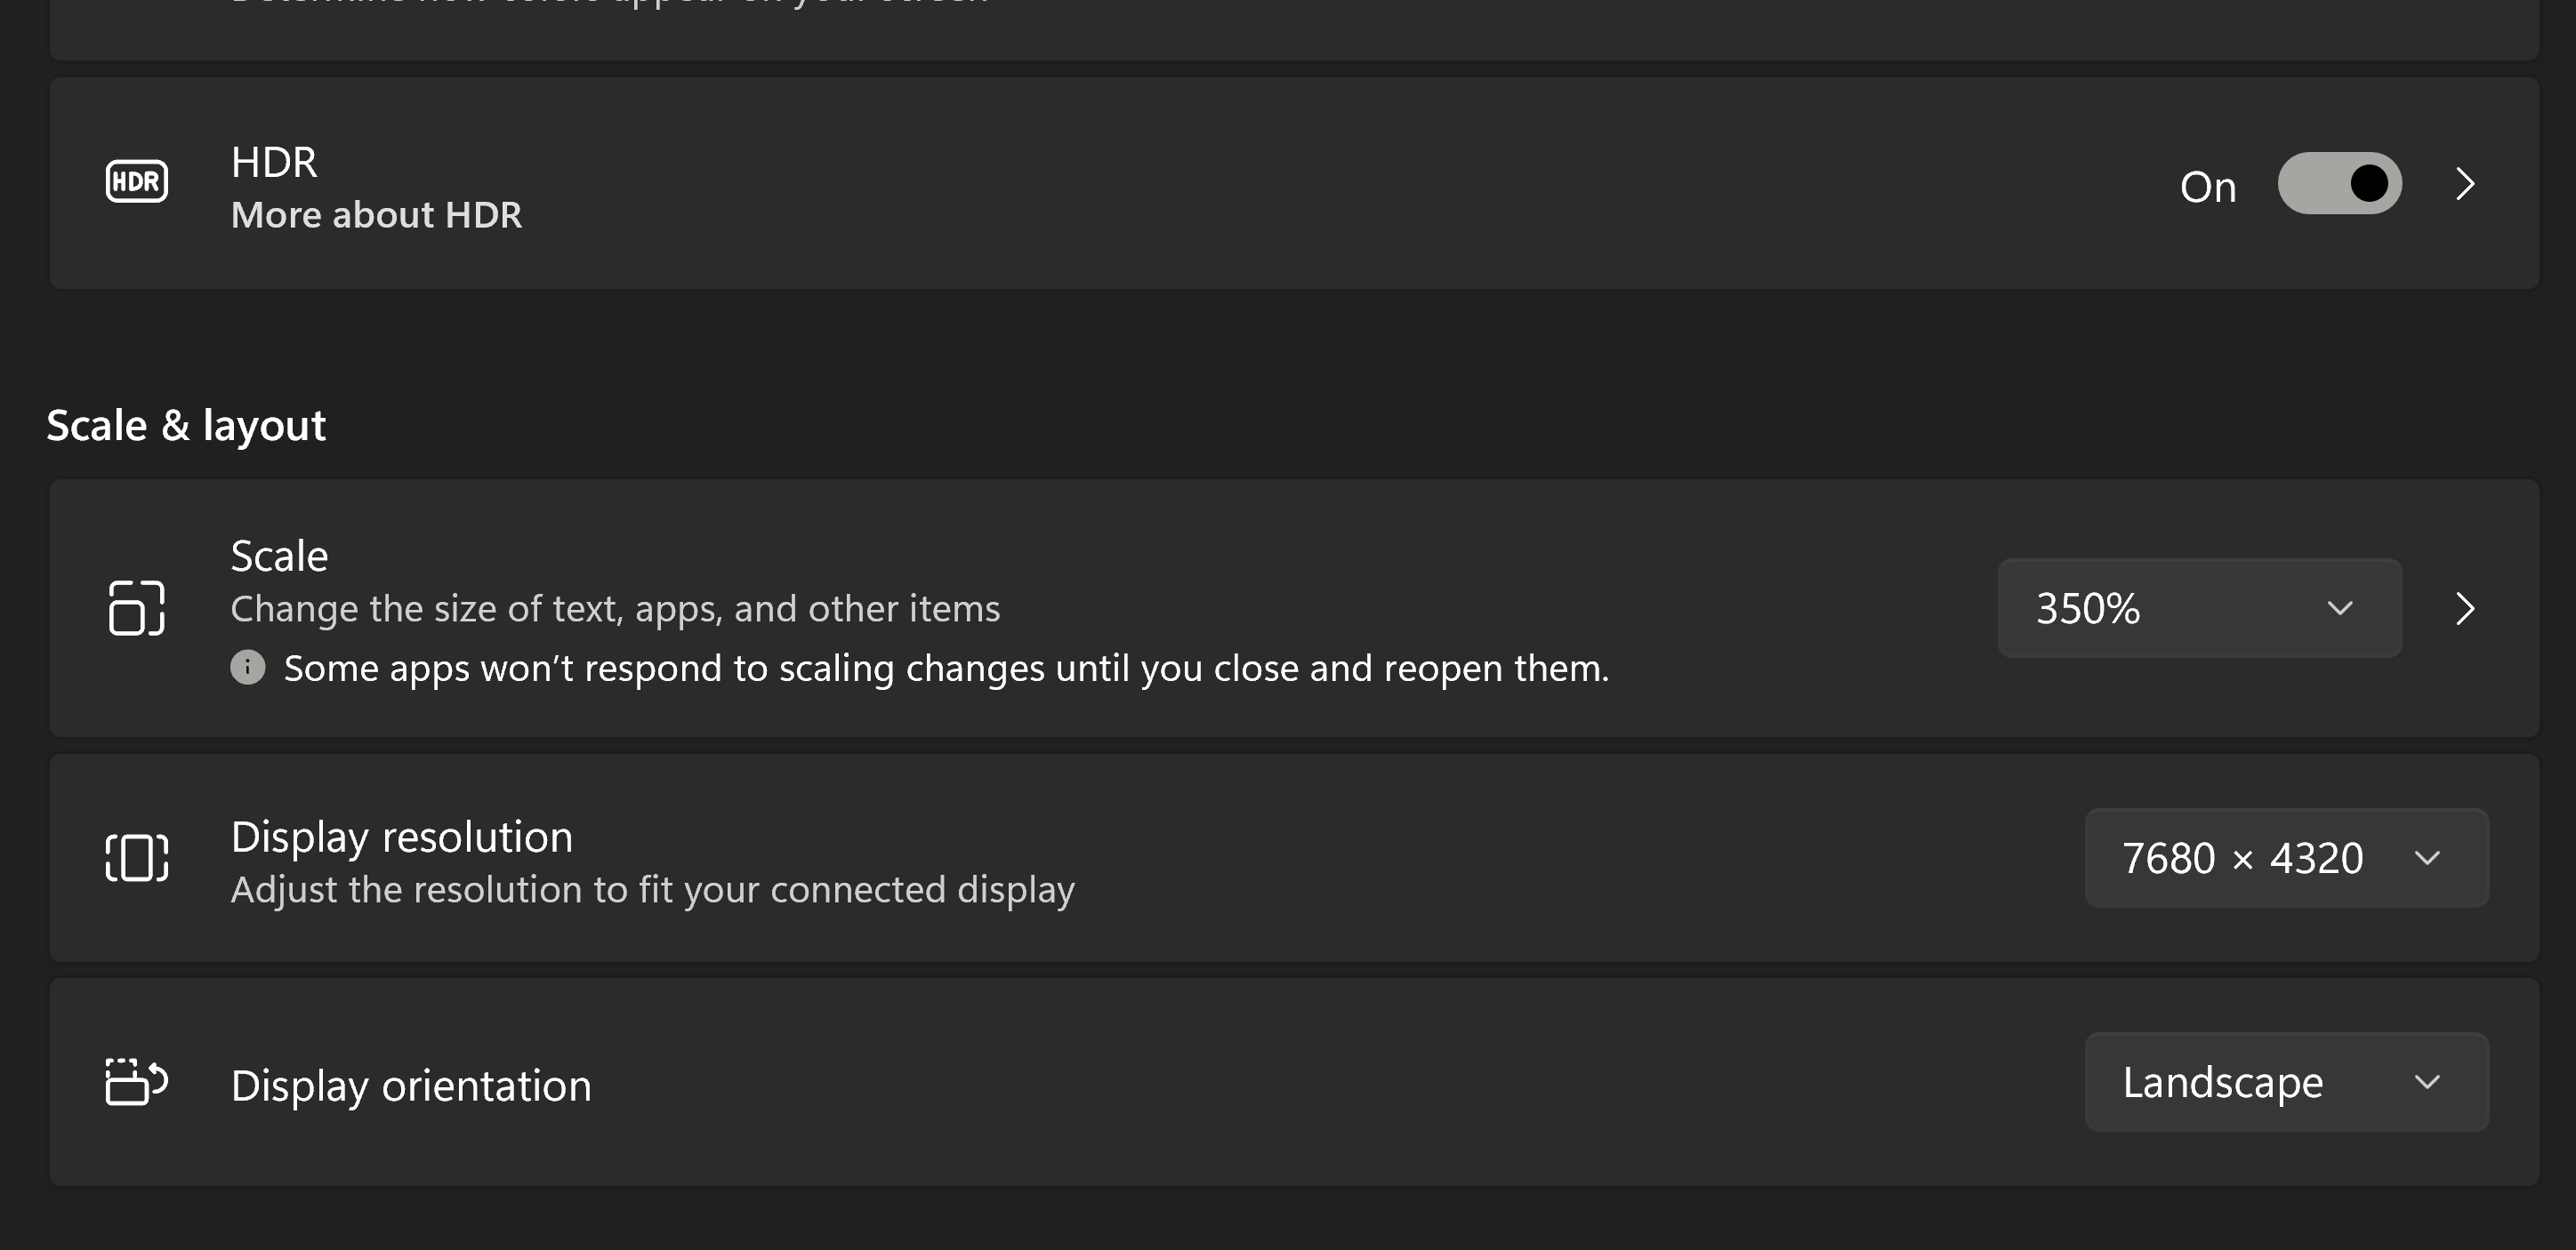2576x1250 pixels.
Task: Open the 7680 × 4320 resolution dropdown
Action: (x=2285, y=858)
